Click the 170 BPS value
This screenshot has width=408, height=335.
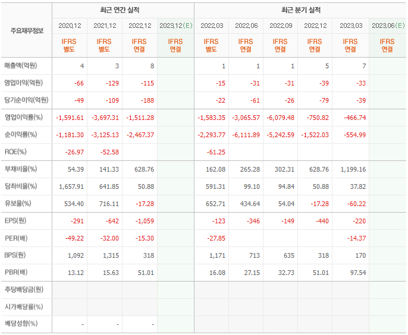360,256
